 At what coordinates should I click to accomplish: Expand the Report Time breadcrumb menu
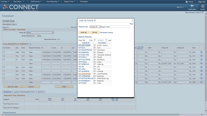click(70, 2)
